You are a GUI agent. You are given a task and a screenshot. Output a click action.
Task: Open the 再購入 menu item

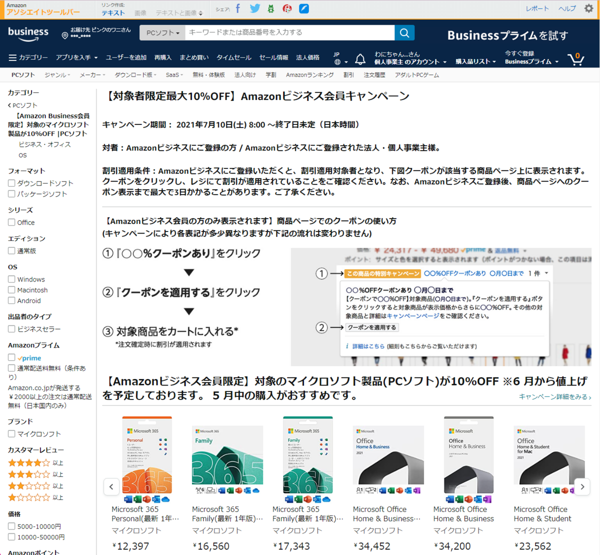pyautogui.click(x=162, y=57)
